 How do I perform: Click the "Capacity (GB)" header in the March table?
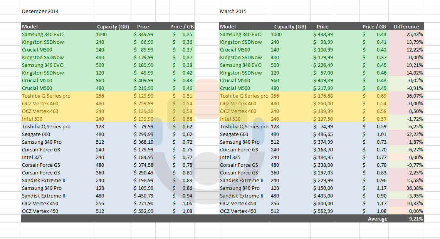pos(290,27)
